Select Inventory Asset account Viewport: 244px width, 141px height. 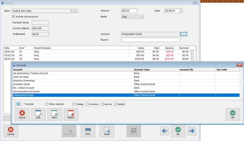(126, 84)
